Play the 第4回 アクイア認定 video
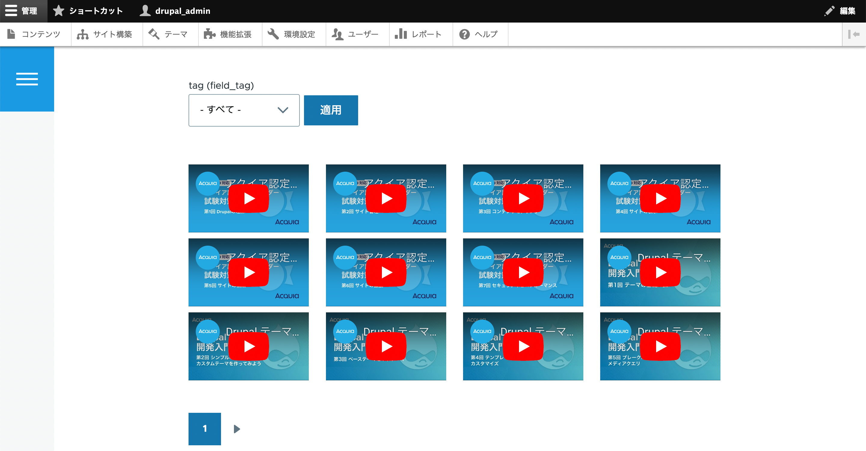Screen dimensions: 866x451 pyautogui.click(x=660, y=198)
